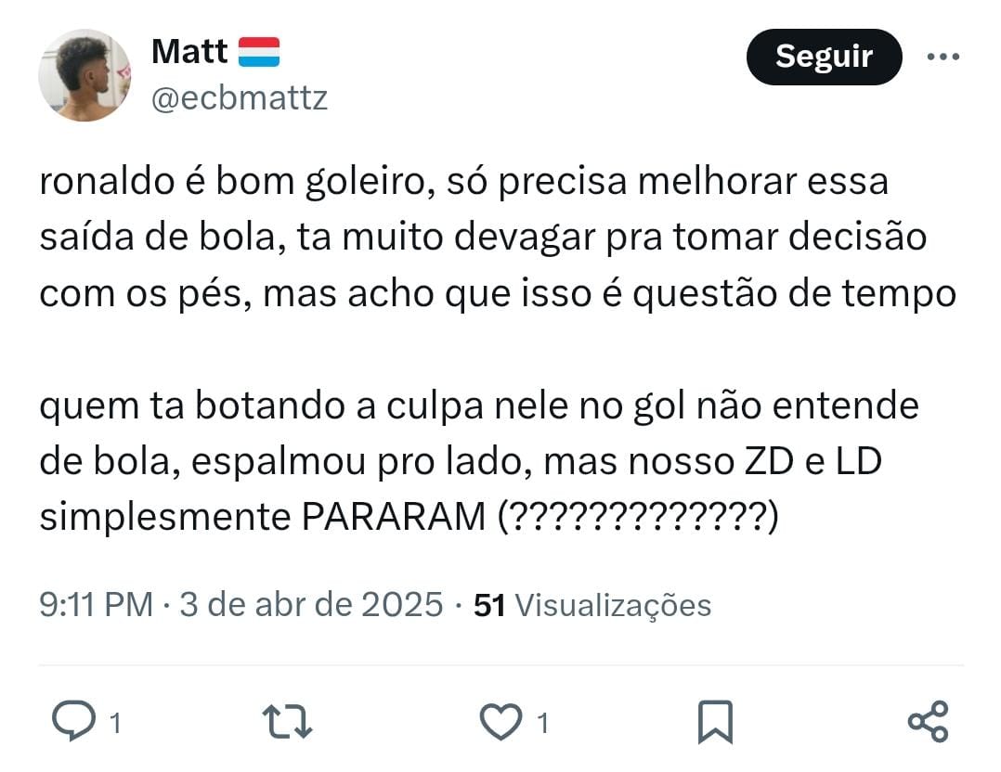Click the like count number
The height and width of the screenshot is (772, 1001).
click(x=543, y=723)
